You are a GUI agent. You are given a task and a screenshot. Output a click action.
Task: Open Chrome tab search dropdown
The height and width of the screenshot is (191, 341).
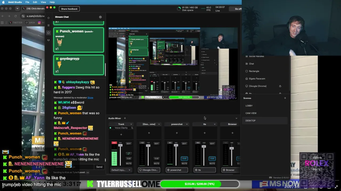pyautogui.click(x=17, y=8)
